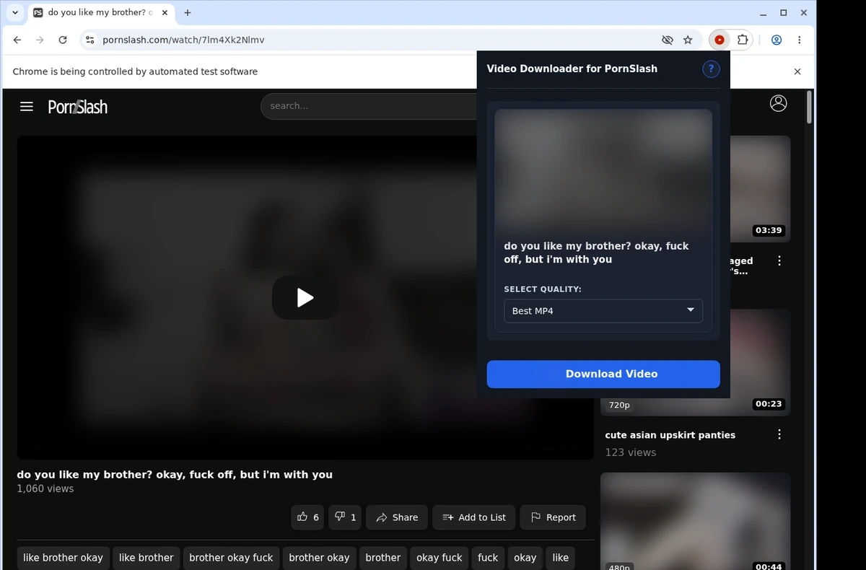The width and height of the screenshot is (866, 570).
Task: Select the 'brother okay' tag
Action: [x=319, y=558]
